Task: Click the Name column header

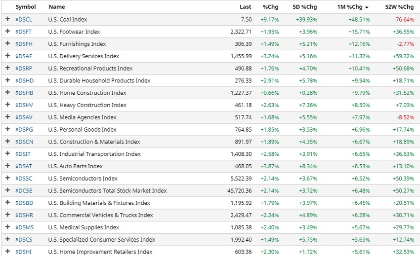Action: click(57, 7)
